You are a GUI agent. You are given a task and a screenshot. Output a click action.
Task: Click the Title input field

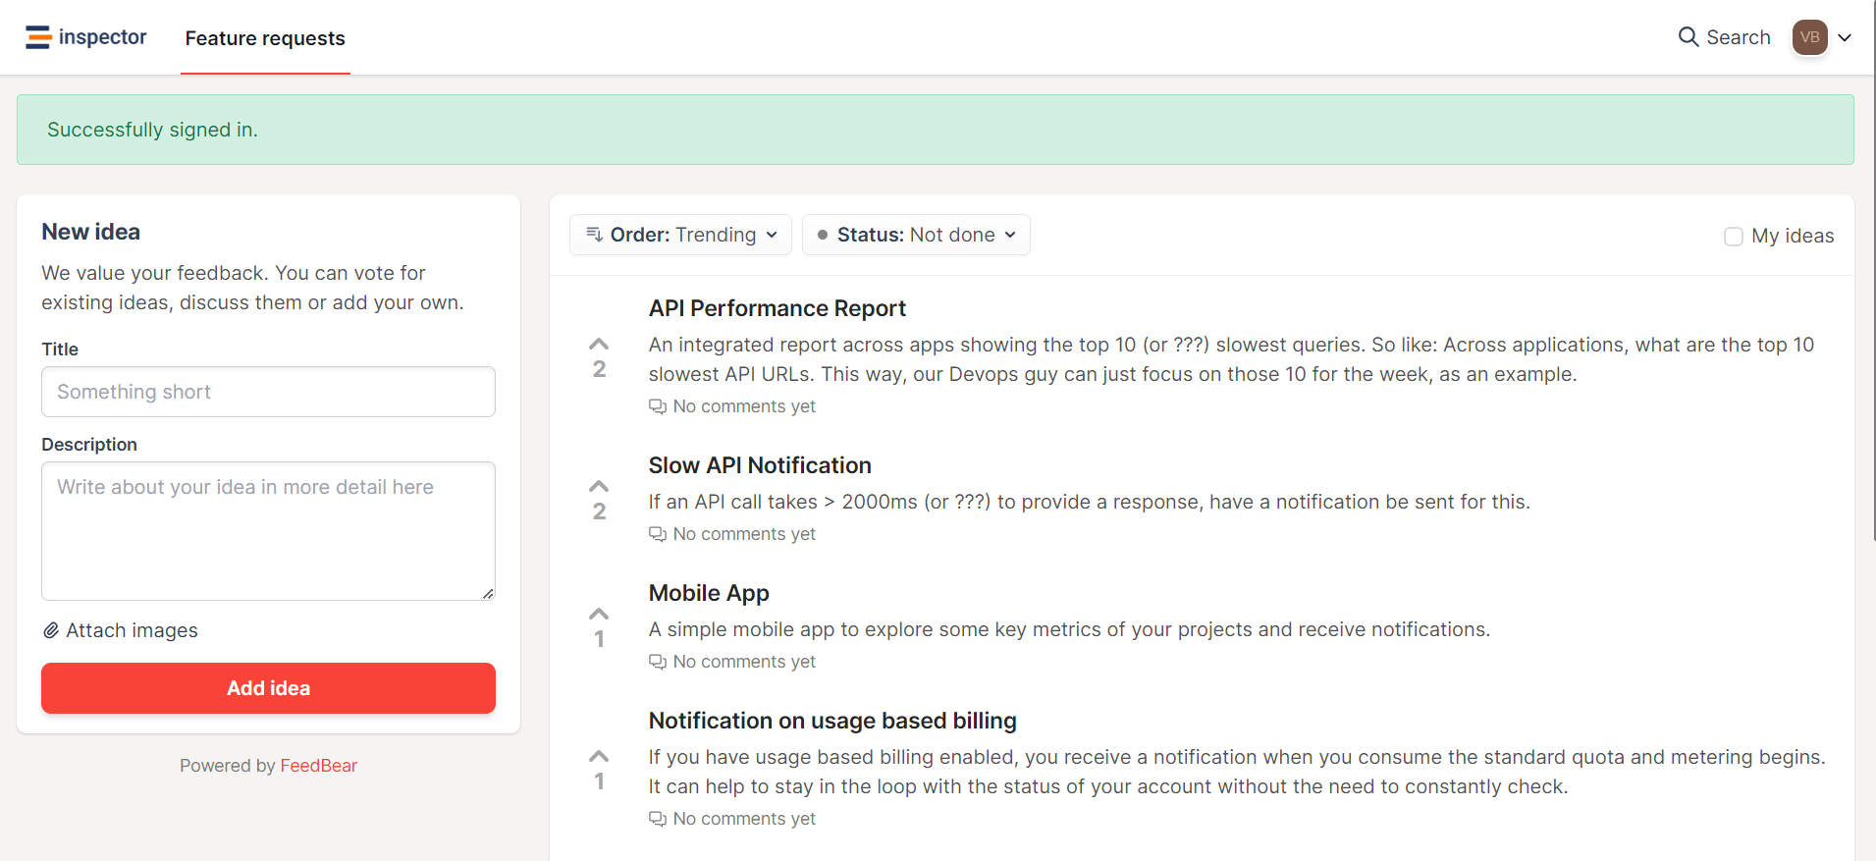pos(267,391)
